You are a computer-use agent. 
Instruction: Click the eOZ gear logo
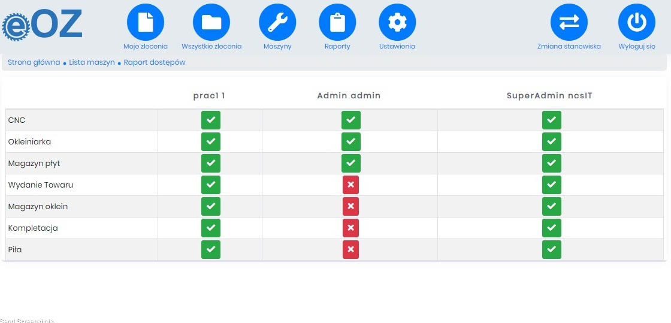(x=42, y=25)
